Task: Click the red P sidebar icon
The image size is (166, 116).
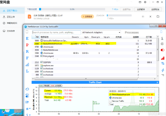Action: coord(27,44)
